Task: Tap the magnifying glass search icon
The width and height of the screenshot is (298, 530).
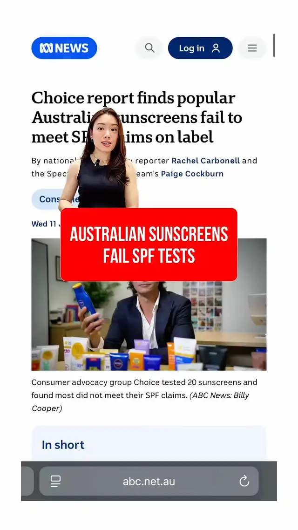Action: tap(149, 48)
